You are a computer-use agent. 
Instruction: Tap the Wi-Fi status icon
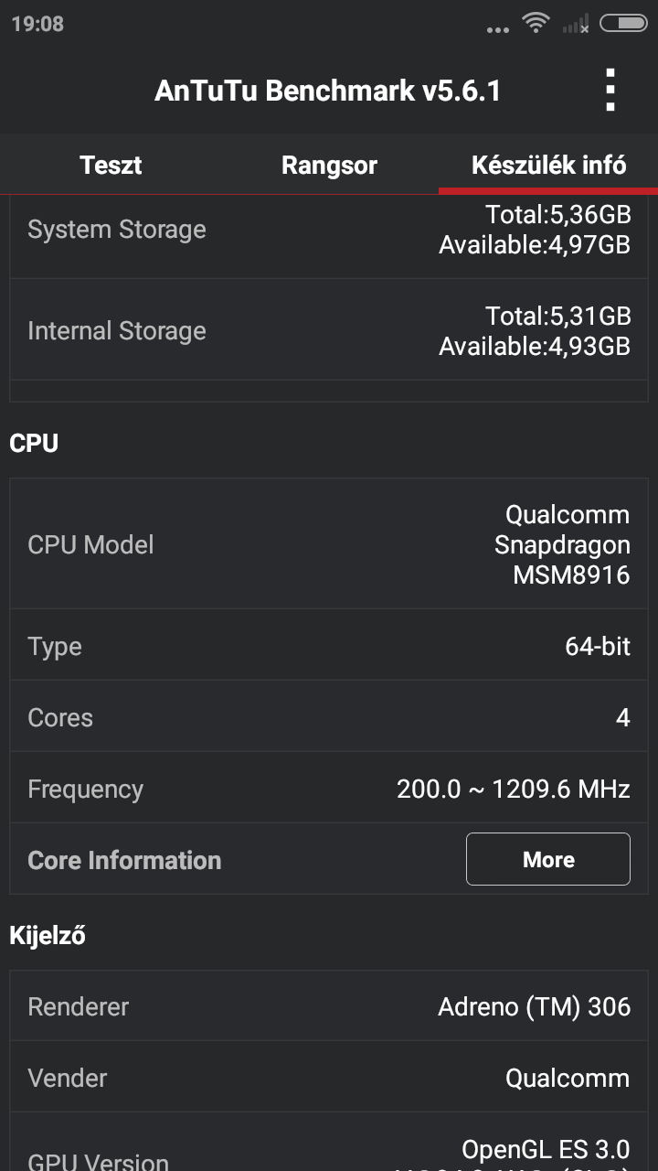coord(536,24)
